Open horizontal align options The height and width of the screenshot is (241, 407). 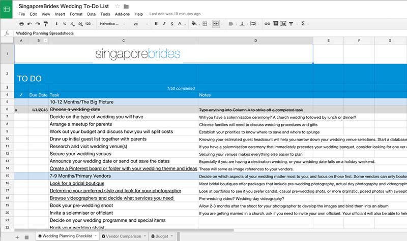231,24
